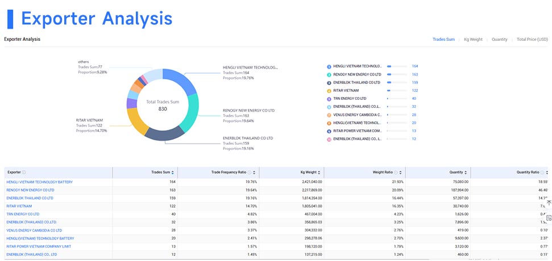Open RENOGY NEW ENERGY CO LTD table link

pyautogui.click(x=30, y=190)
